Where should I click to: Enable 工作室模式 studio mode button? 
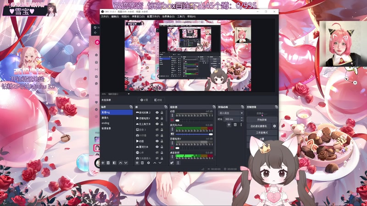(x=262, y=133)
